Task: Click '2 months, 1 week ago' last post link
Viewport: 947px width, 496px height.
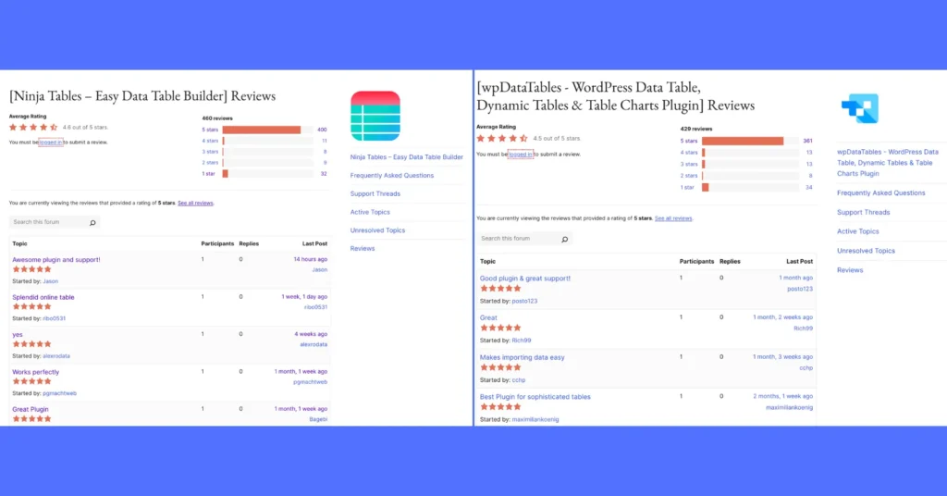Action: 782,396
